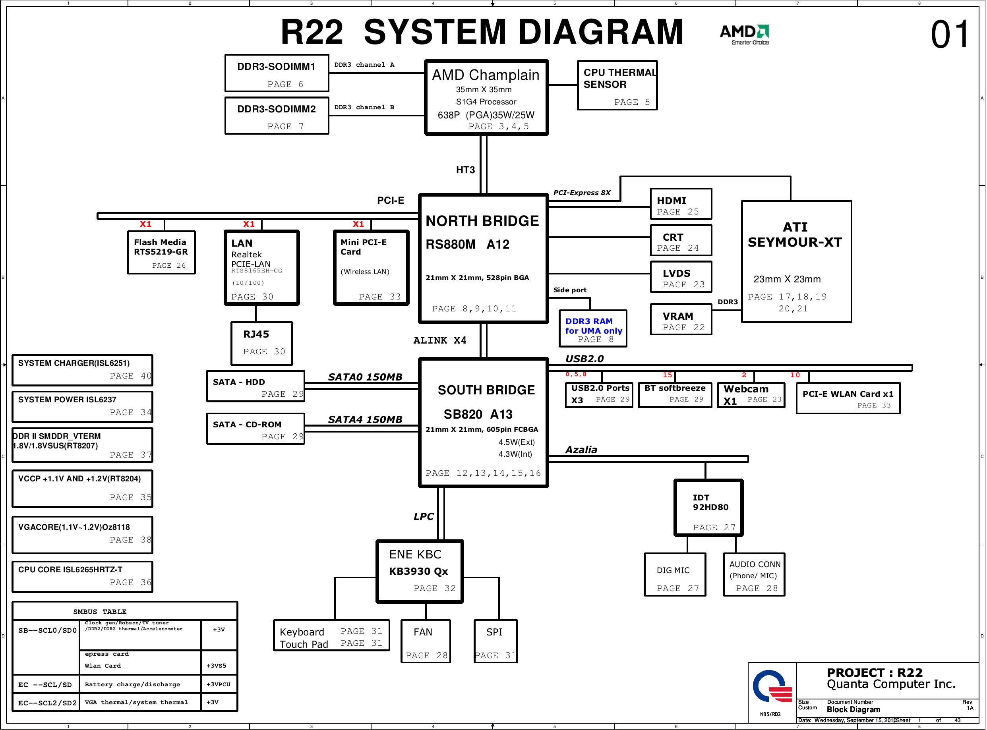Select the ENE KBC KB3930 Qx block

click(x=420, y=572)
